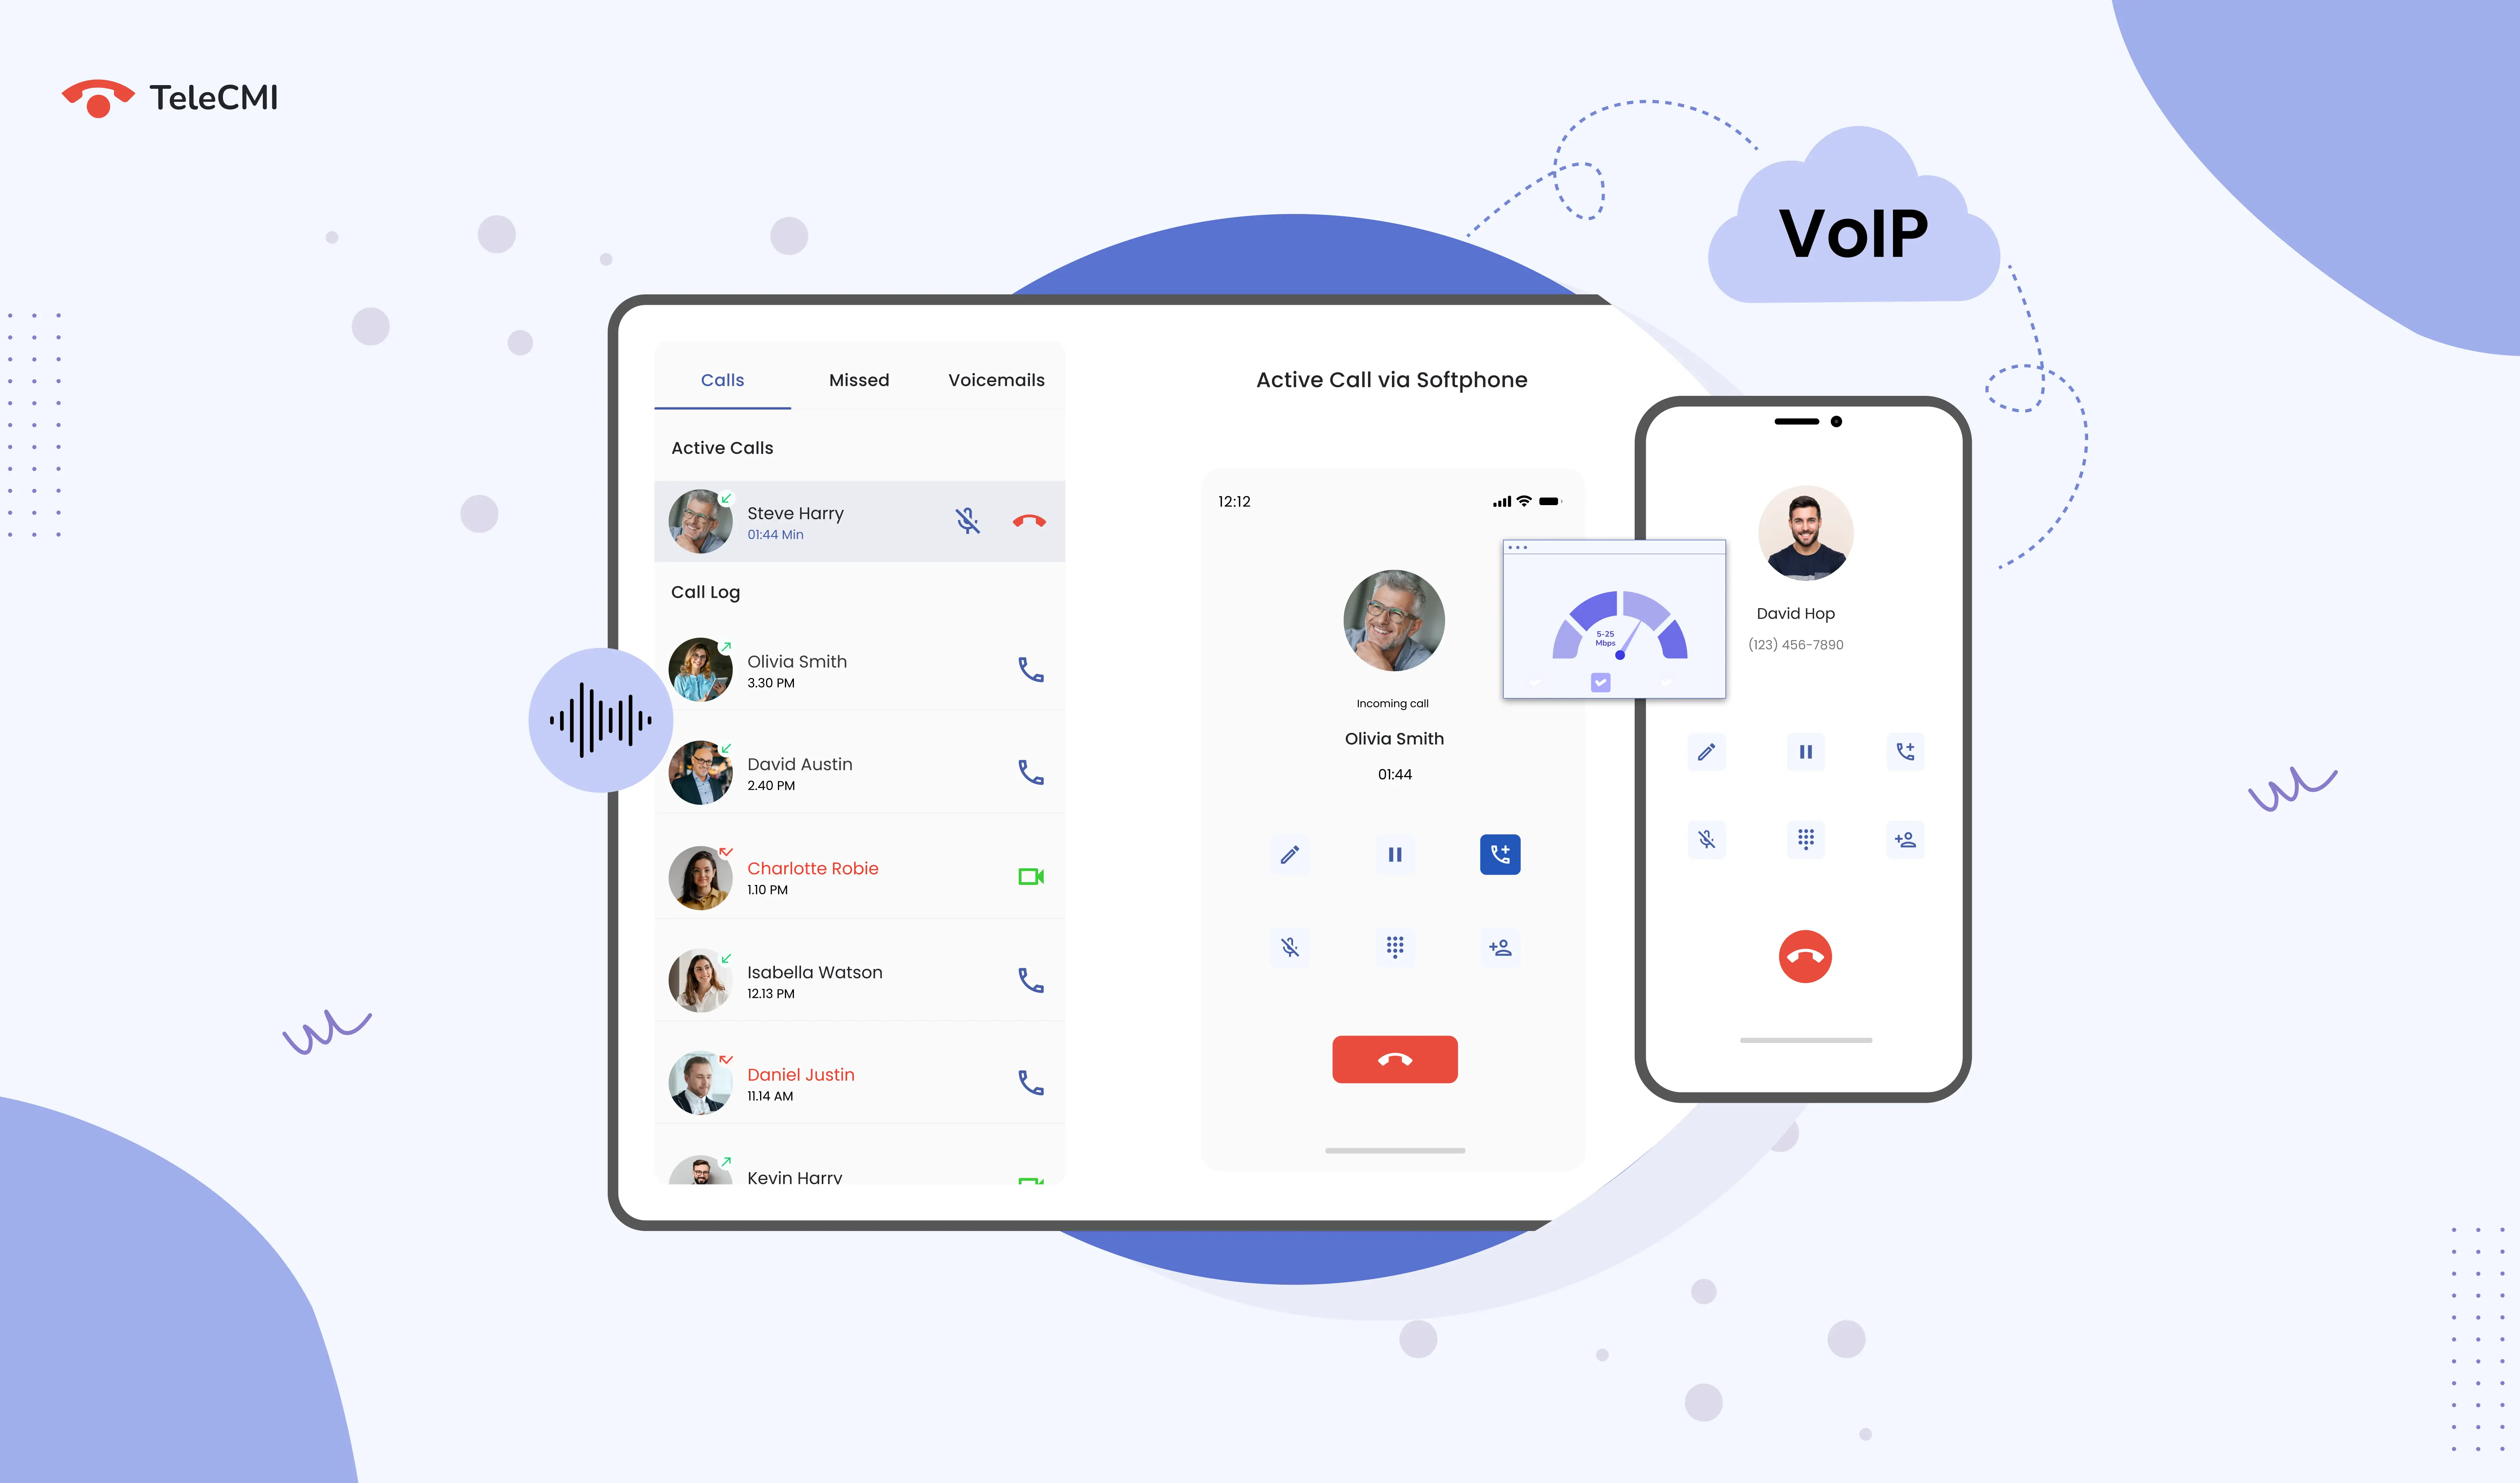The width and height of the screenshot is (2520, 1483).
Task: Click the hold/pause icon on softphone
Action: click(x=1394, y=854)
